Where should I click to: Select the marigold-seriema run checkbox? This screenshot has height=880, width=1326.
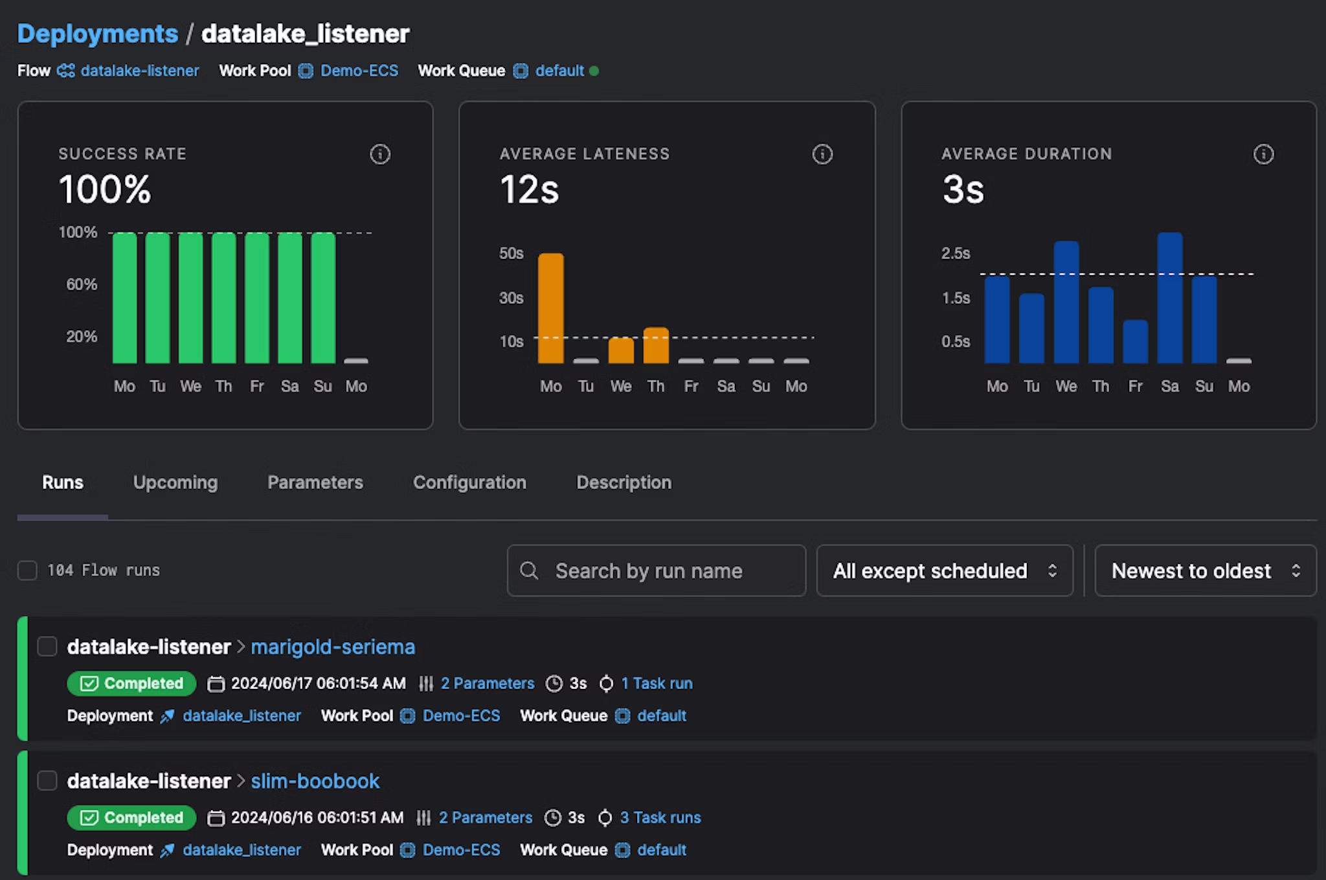(47, 646)
